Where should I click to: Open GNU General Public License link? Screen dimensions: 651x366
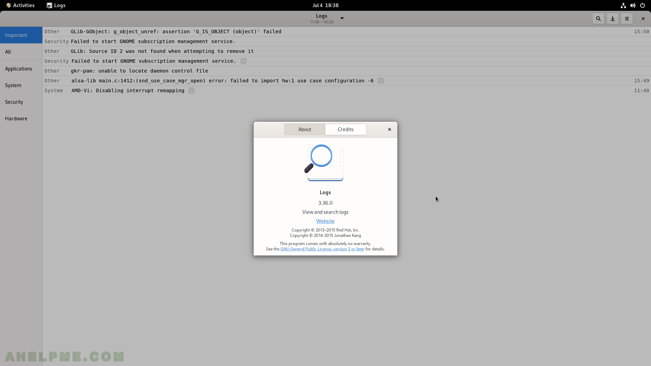322,249
